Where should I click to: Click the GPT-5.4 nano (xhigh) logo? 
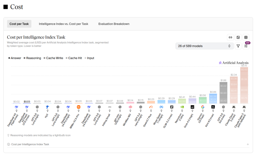point(141,107)
